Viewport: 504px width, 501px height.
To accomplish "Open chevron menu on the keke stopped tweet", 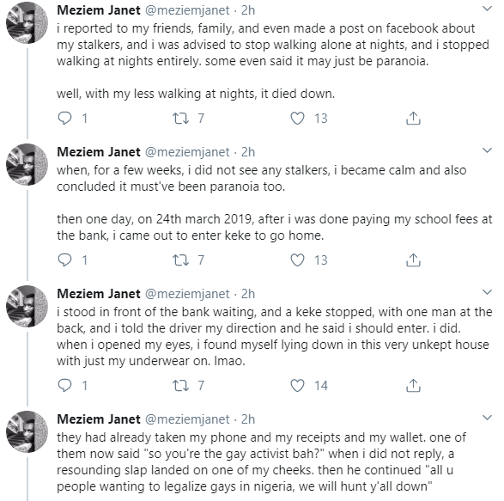I will (488, 292).
